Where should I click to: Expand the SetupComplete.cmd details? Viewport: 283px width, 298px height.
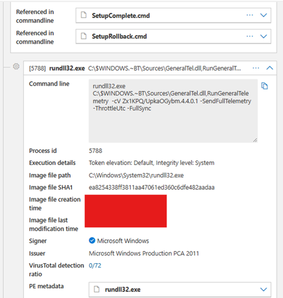[264, 15]
